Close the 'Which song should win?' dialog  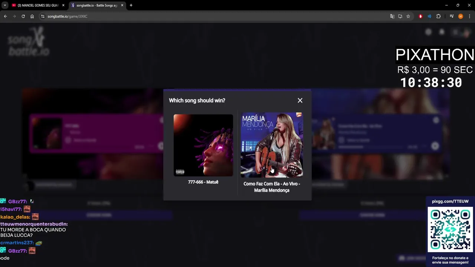coord(300,100)
